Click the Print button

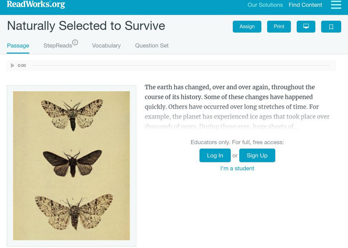[x=279, y=26]
